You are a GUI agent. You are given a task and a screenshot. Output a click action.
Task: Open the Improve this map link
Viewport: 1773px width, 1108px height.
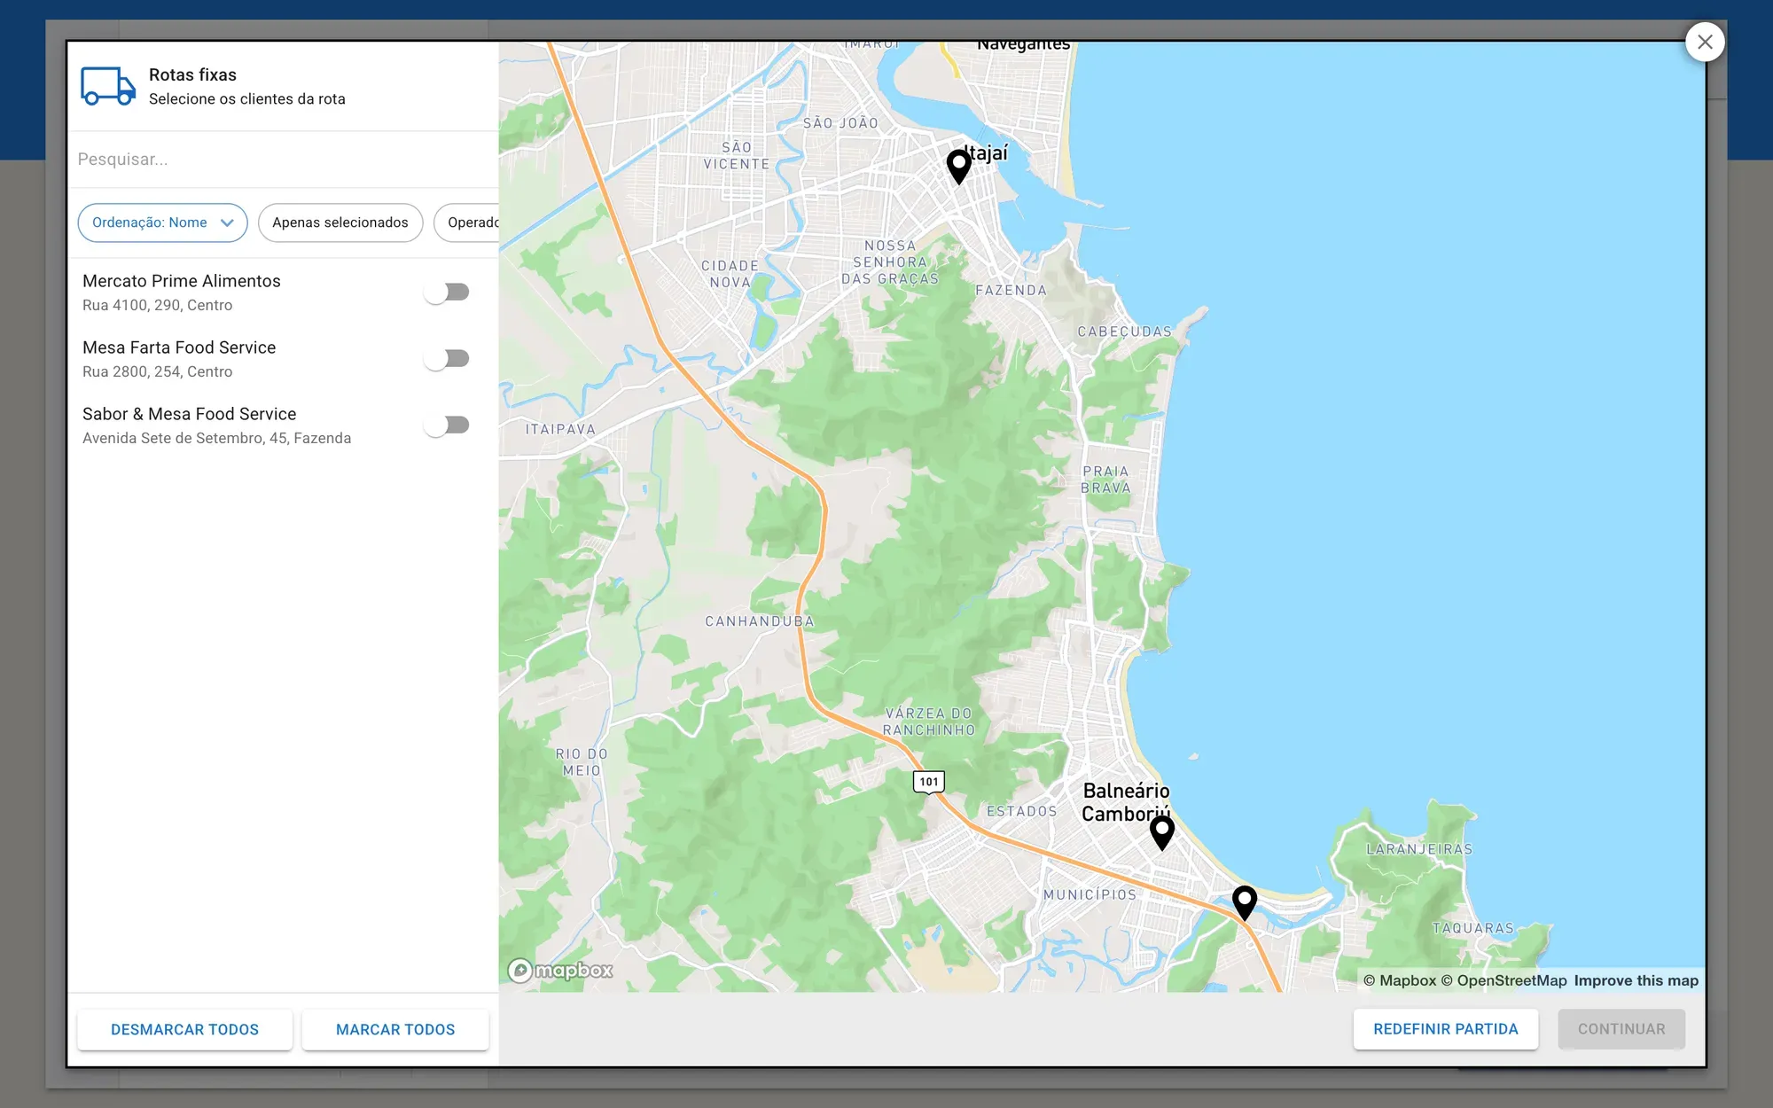pos(1636,980)
